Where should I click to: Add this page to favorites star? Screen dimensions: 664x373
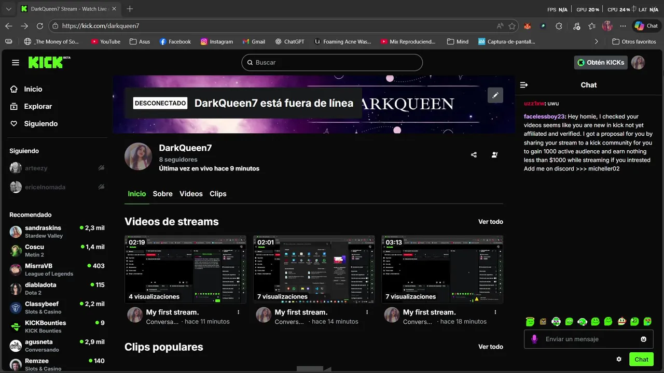pyautogui.click(x=512, y=26)
